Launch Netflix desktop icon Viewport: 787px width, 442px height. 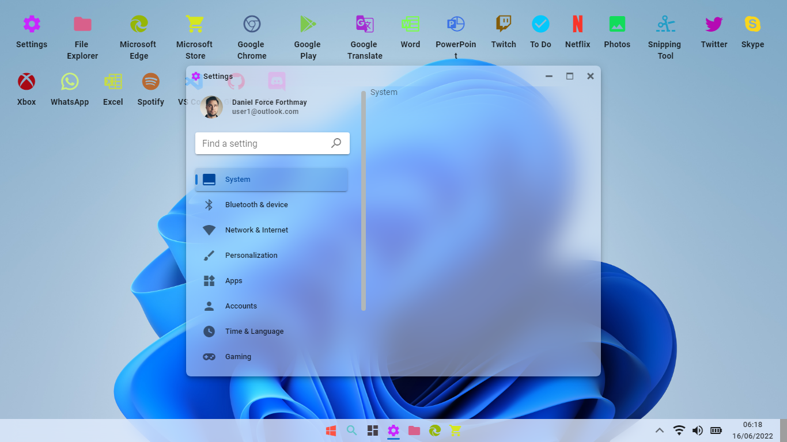tap(577, 33)
